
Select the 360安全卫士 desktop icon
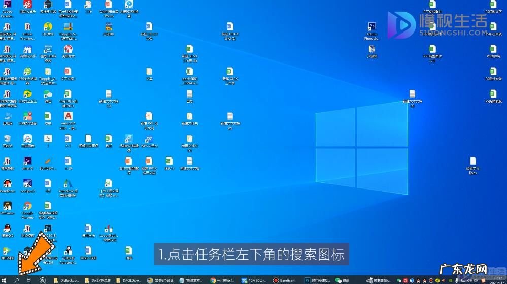[27, 97]
